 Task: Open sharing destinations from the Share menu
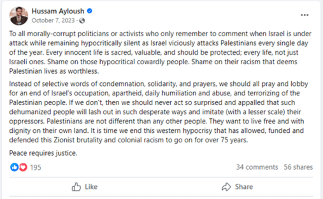[237, 187]
